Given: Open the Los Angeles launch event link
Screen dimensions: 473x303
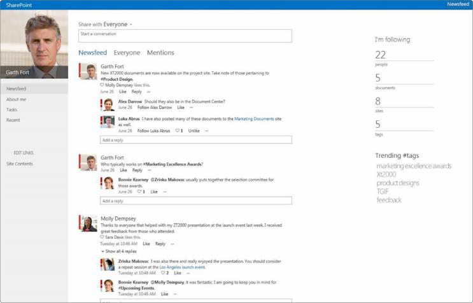Looking at the screenshot, I should click(182, 267).
